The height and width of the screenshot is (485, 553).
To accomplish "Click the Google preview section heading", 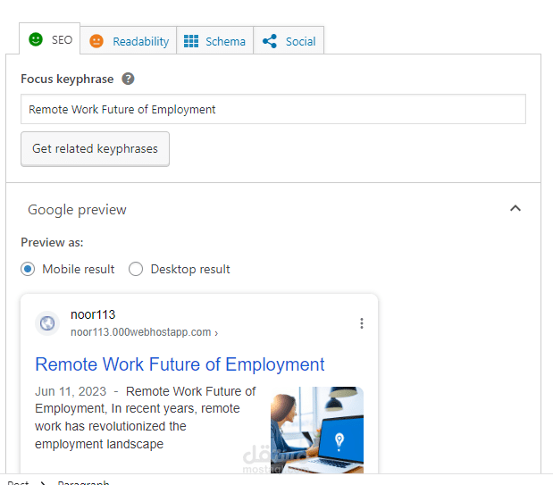I will point(78,210).
